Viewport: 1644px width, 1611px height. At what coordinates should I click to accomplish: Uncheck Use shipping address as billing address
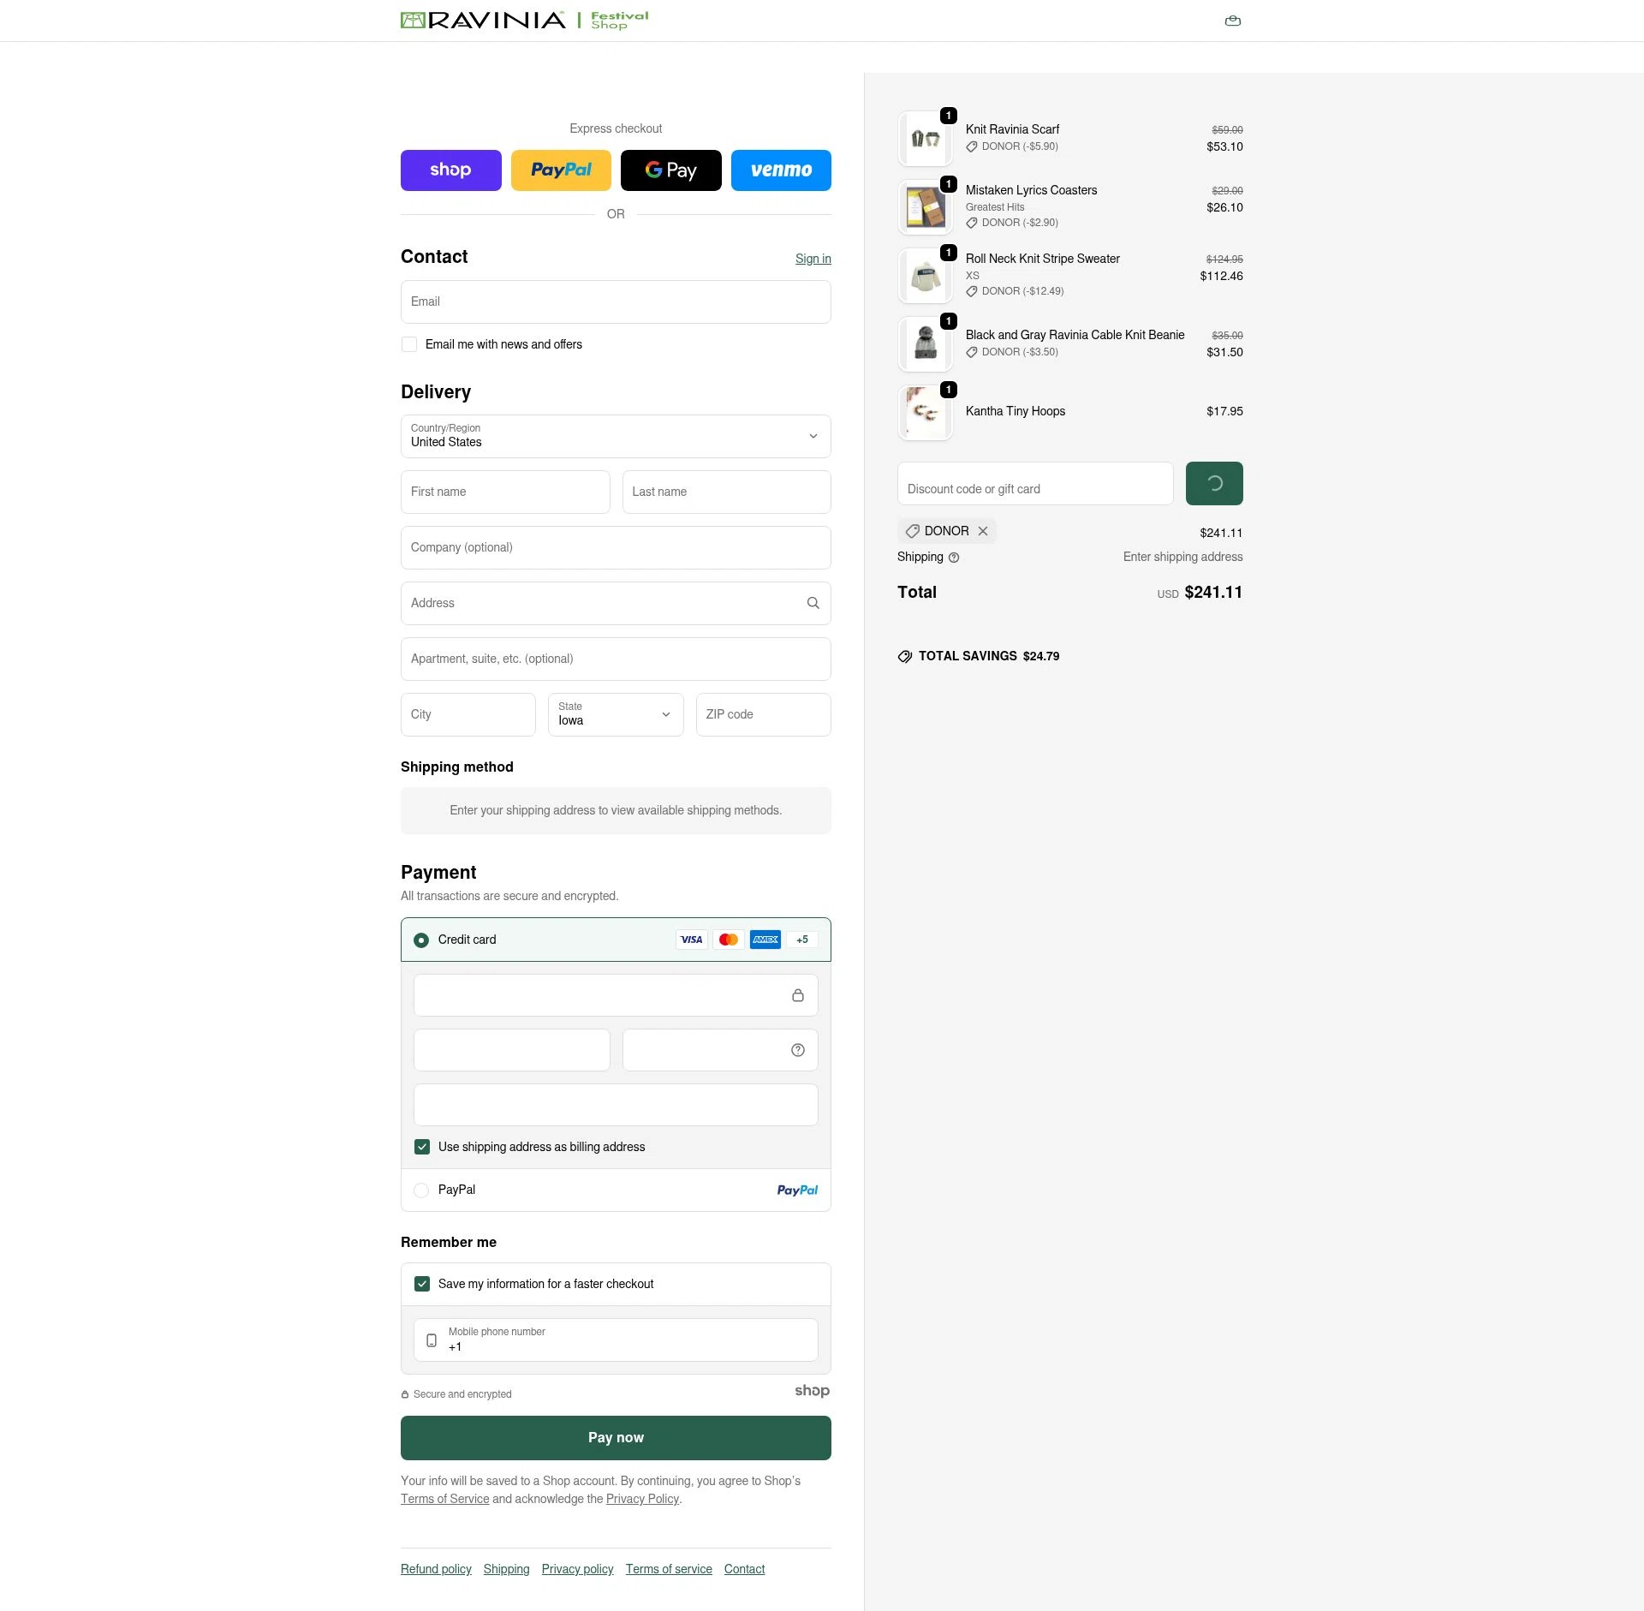pyautogui.click(x=421, y=1147)
